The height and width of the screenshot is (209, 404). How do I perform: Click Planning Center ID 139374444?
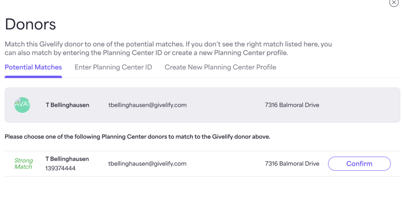(60, 168)
